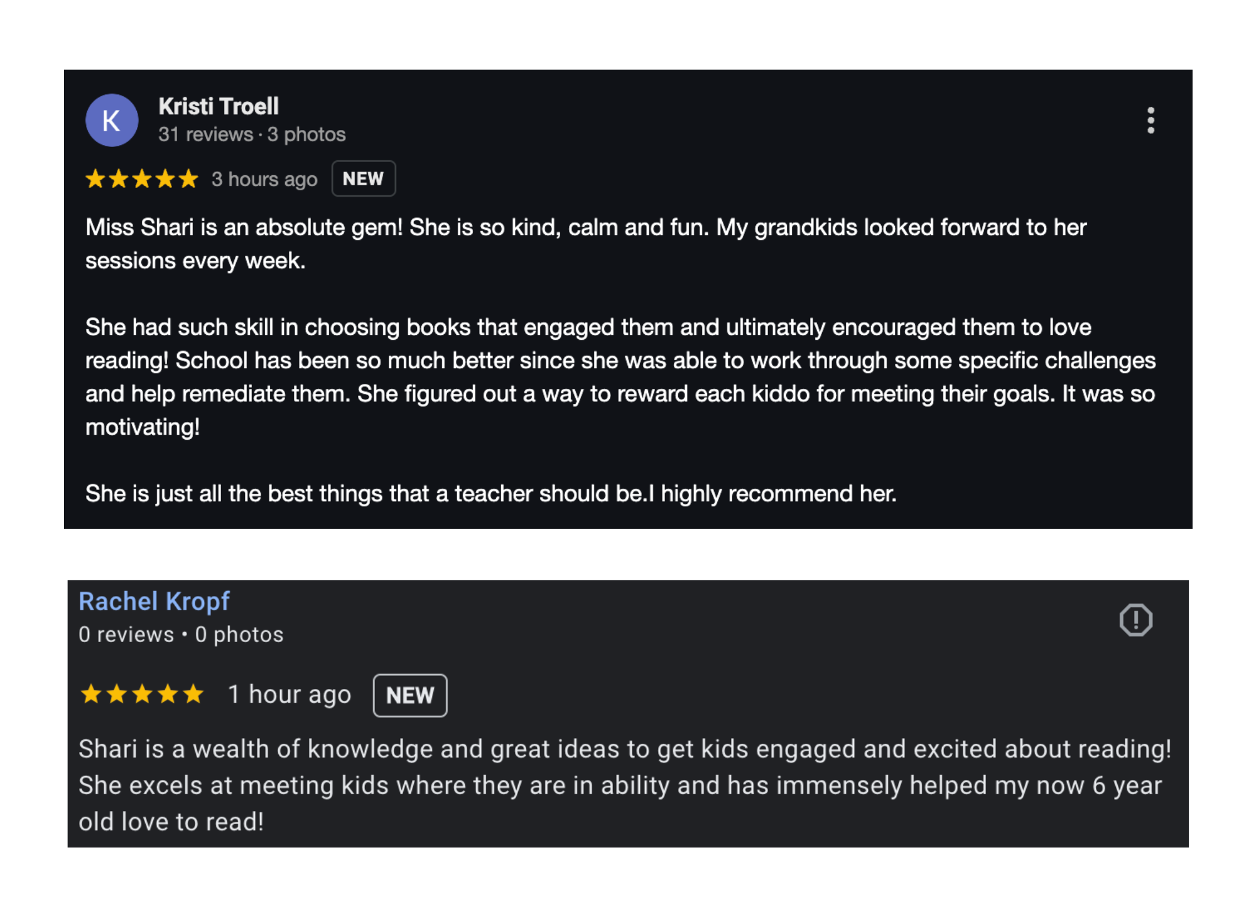Click Kristi Troell's purple K avatar

(x=112, y=120)
